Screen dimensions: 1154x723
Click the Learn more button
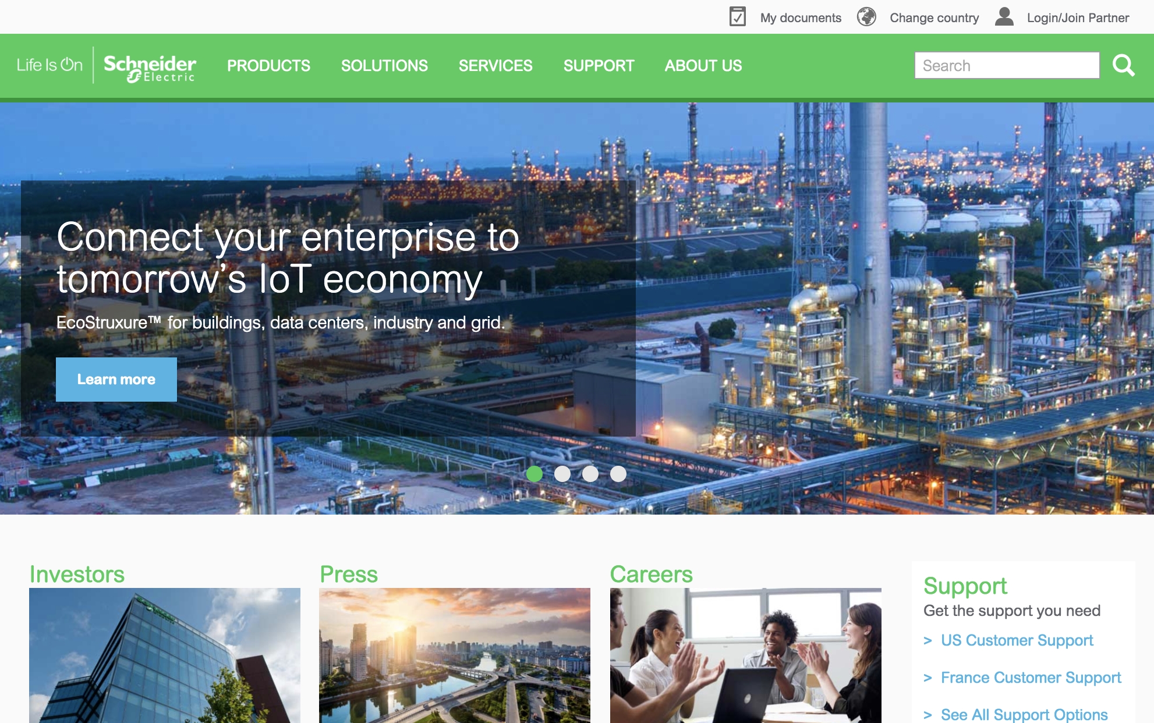tap(116, 380)
